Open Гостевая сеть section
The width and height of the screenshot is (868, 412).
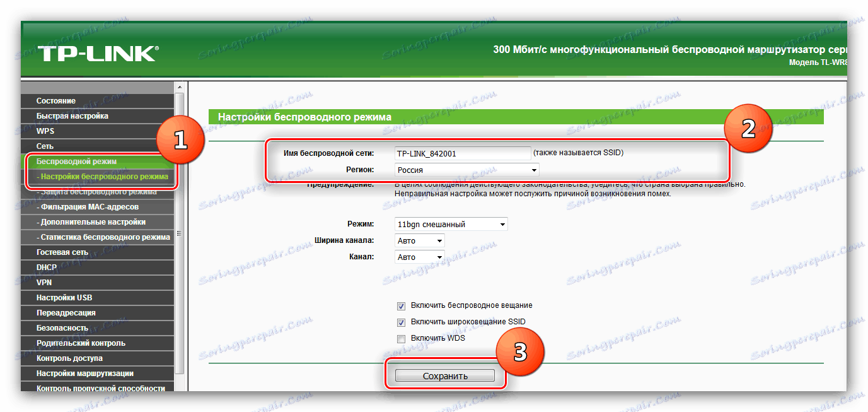click(x=97, y=252)
